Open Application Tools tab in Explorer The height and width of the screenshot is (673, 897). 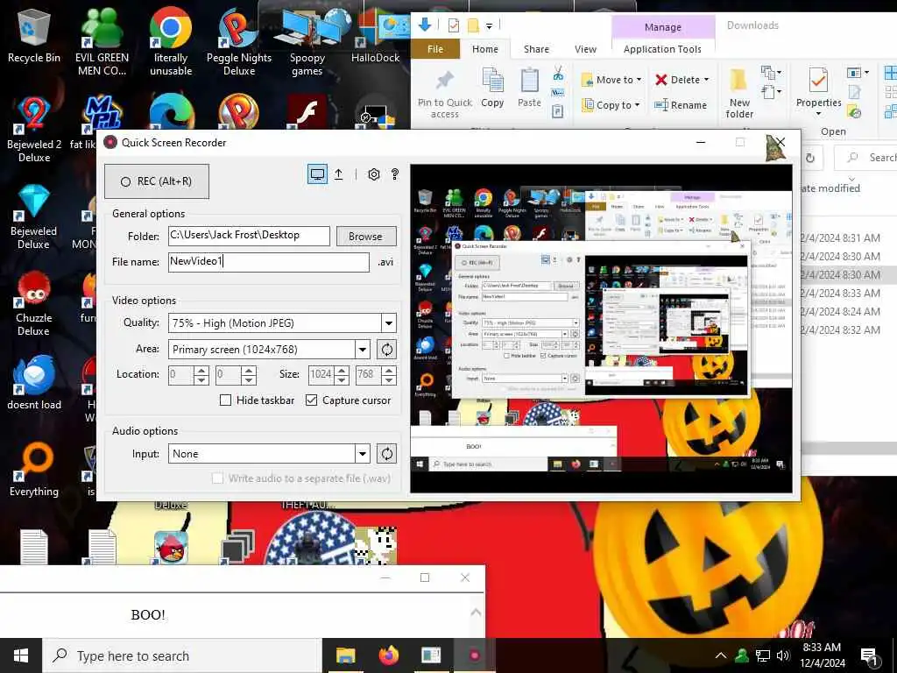662,49
